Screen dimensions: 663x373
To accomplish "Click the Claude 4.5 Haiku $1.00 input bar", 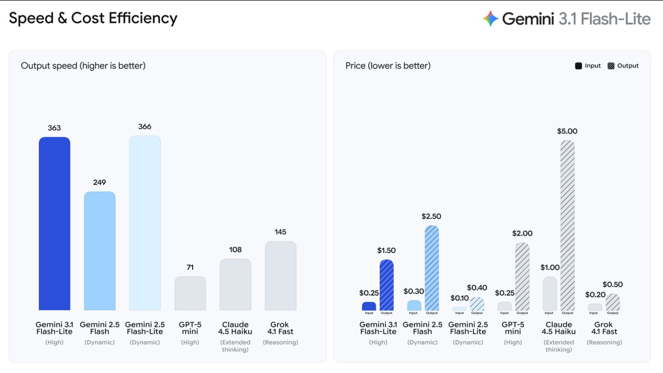I will pyautogui.click(x=550, y=293).
